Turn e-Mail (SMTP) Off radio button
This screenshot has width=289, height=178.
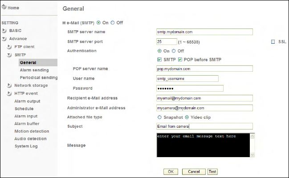(x=112, y=23)
